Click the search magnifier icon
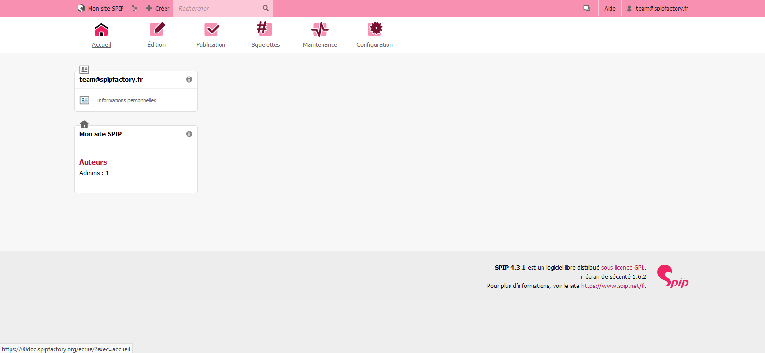 point(266,8)
